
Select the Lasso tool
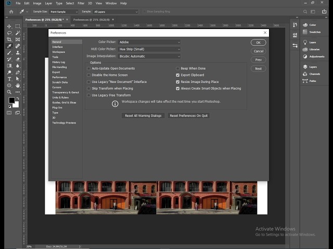[9, 33]
